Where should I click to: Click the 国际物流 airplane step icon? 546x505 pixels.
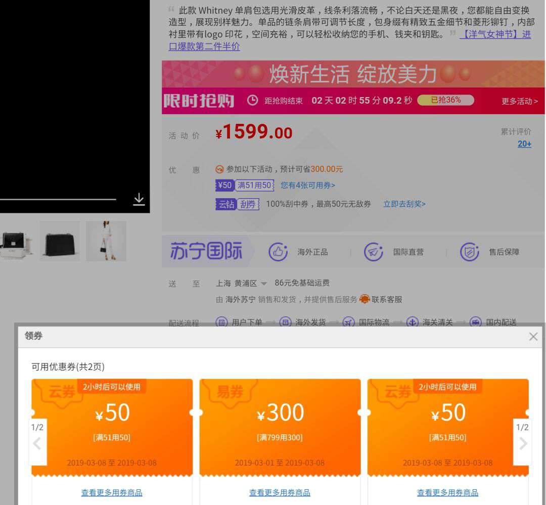tap(348, 322)
